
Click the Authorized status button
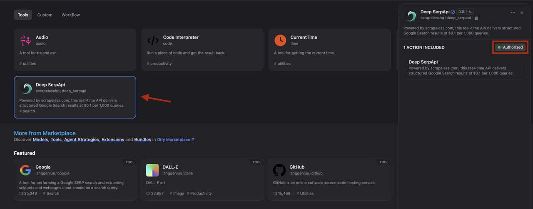click(x=511, y=47)
